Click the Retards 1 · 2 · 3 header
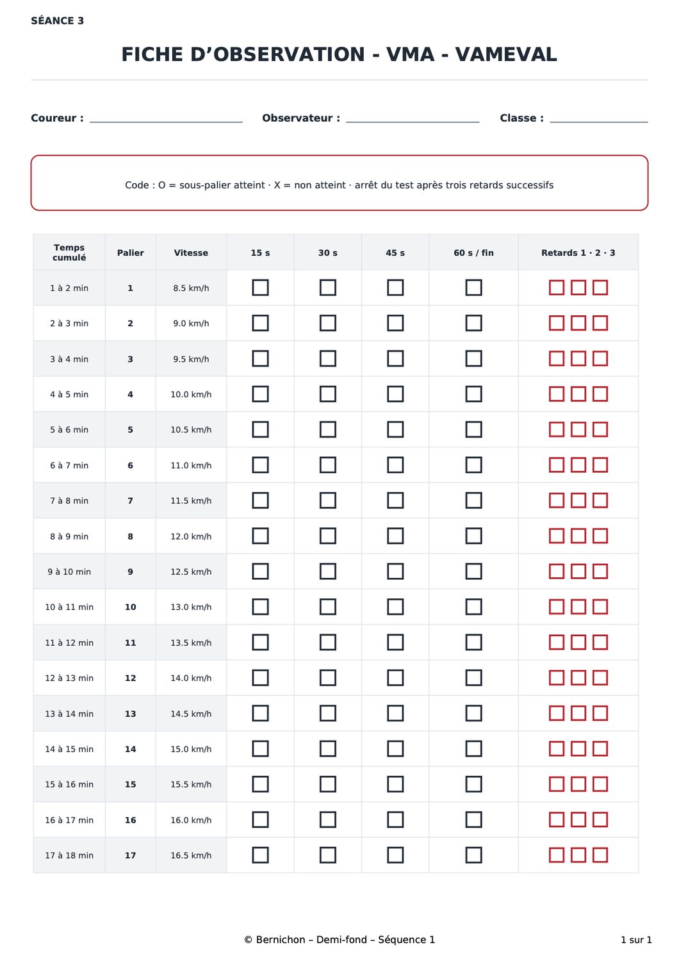This screenshot has width=679, height=961. coord(578,253)
